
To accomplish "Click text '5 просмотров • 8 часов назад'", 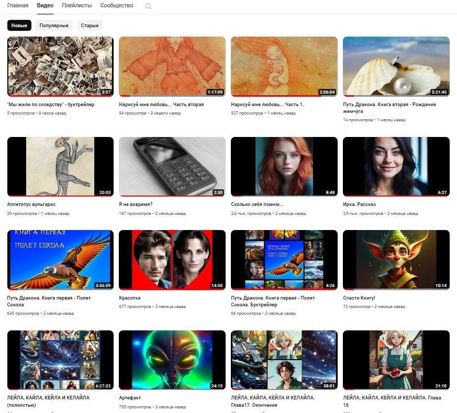I will (37, 113).
